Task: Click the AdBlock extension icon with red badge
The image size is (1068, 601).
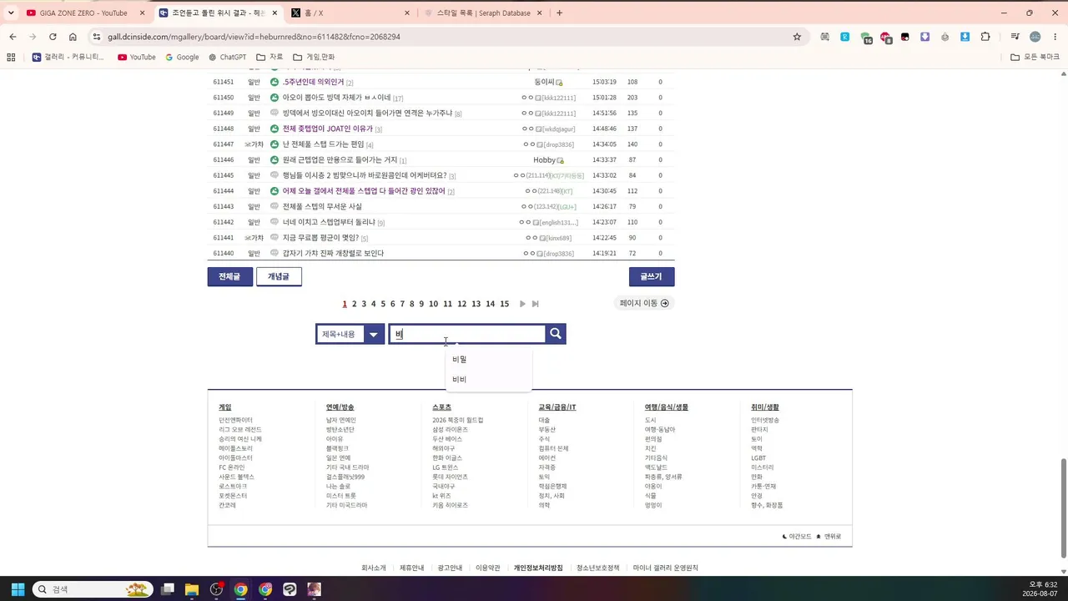Action: point(885,37)
